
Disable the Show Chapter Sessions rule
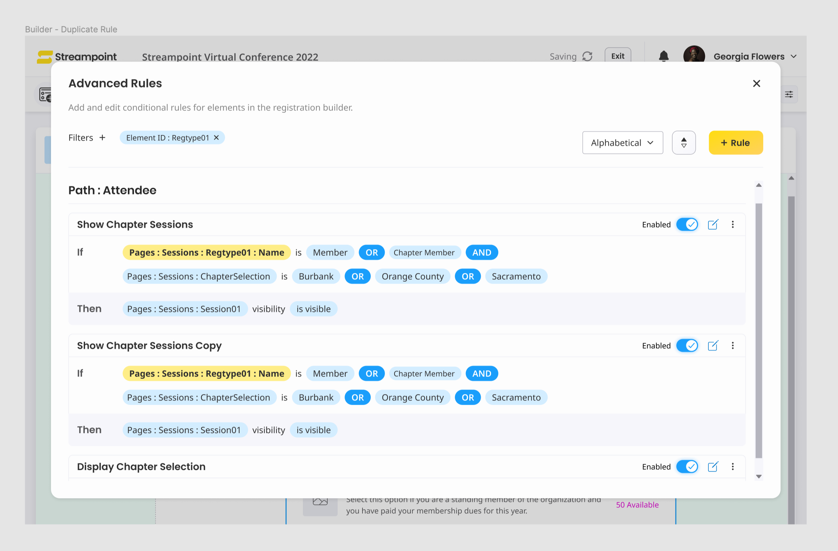[687, 224]
